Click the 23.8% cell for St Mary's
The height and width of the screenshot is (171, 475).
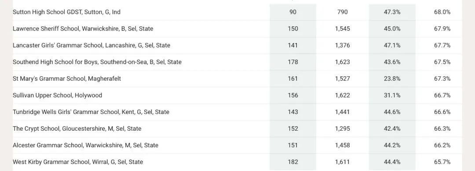(x=392, y=78)
